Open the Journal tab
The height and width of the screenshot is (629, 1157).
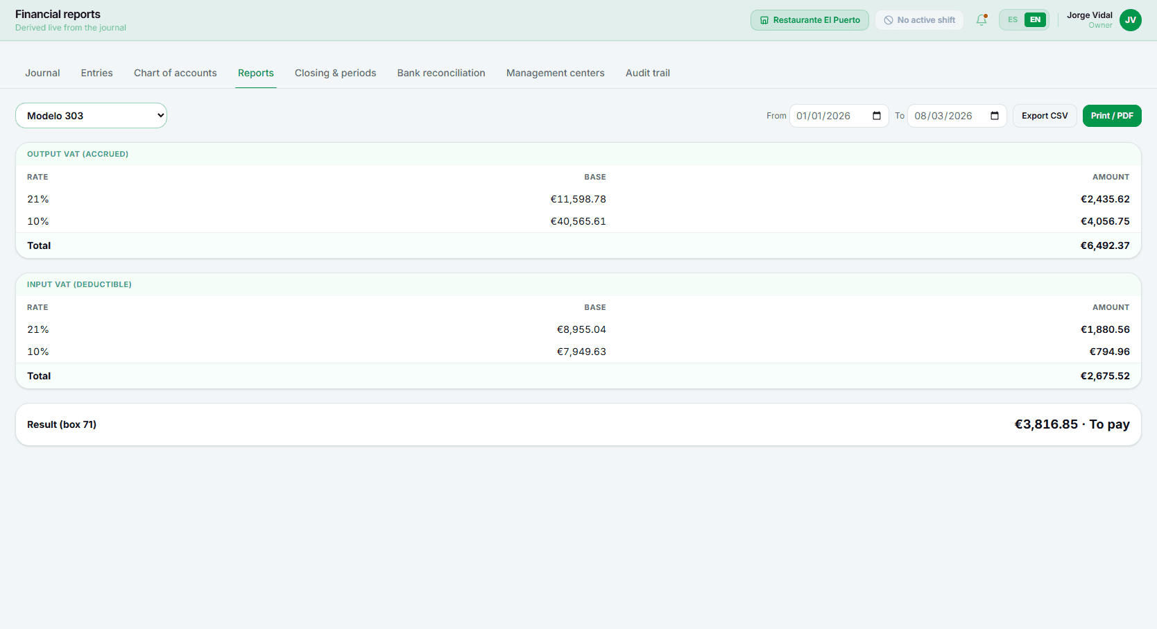point(42,73)
